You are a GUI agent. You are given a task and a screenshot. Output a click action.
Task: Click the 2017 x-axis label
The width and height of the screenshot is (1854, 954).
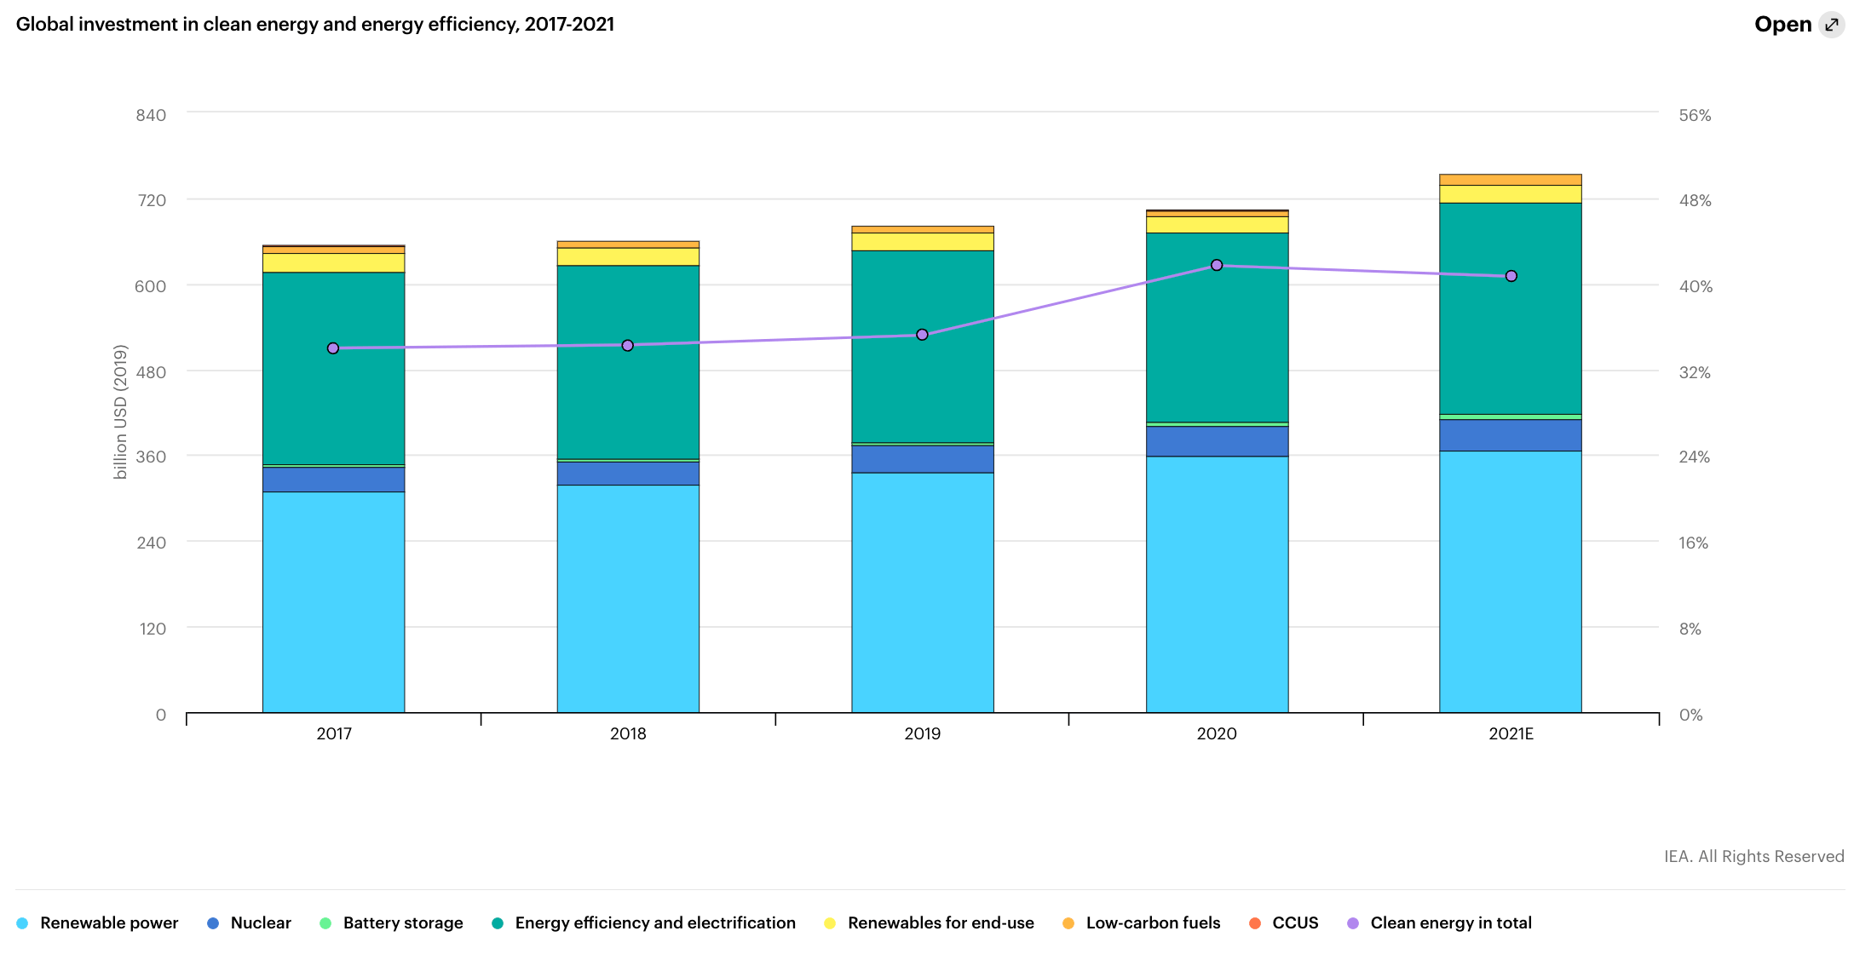334,733
